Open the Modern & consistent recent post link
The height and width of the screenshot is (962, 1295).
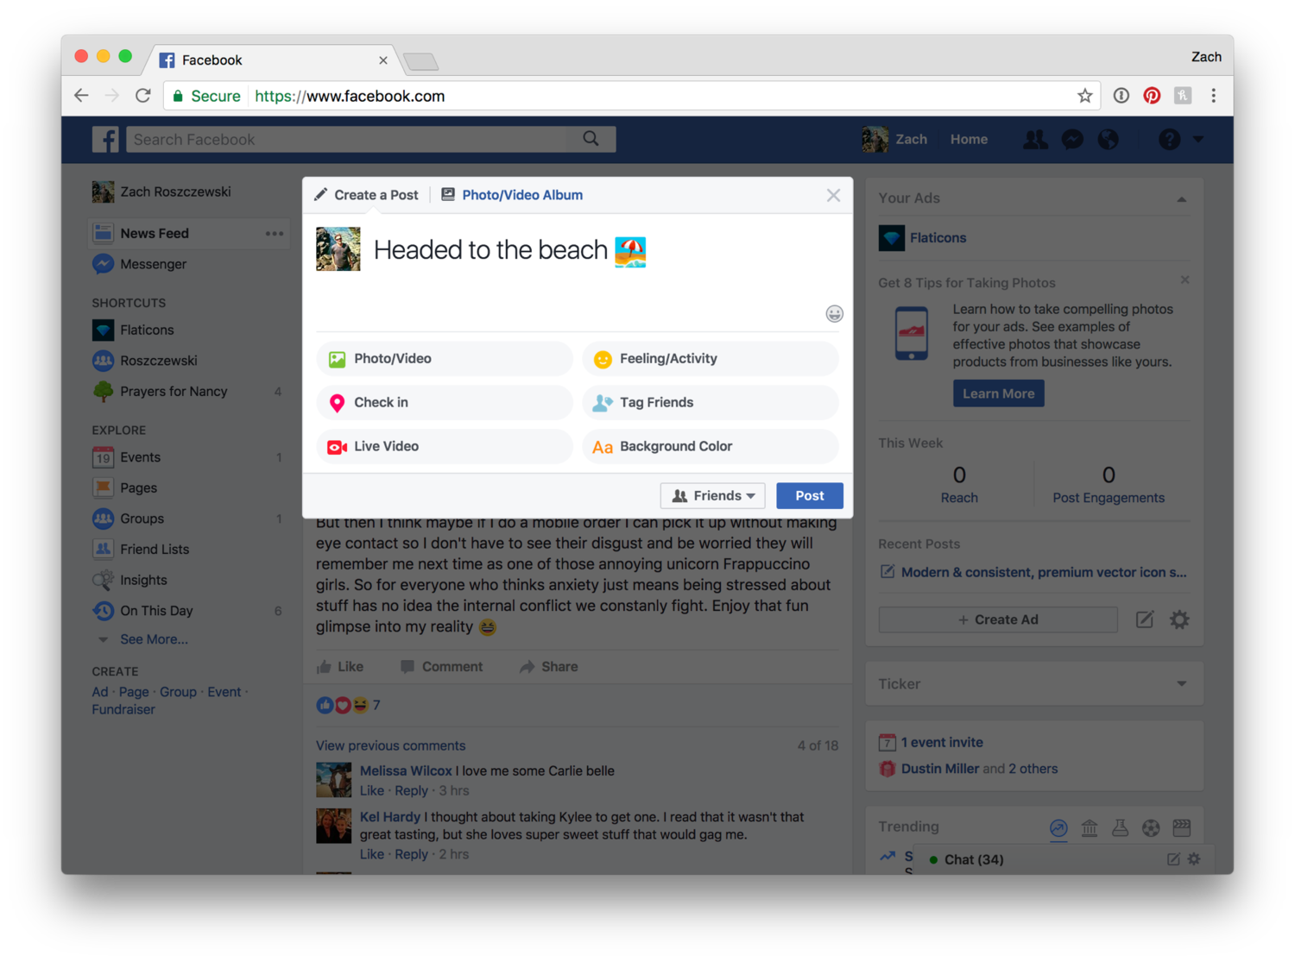pos(1044,572)
